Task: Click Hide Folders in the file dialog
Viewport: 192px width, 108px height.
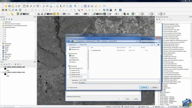Action: [x=72, y=88]
